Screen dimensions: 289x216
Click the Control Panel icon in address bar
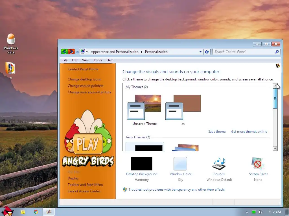point(83,52)
